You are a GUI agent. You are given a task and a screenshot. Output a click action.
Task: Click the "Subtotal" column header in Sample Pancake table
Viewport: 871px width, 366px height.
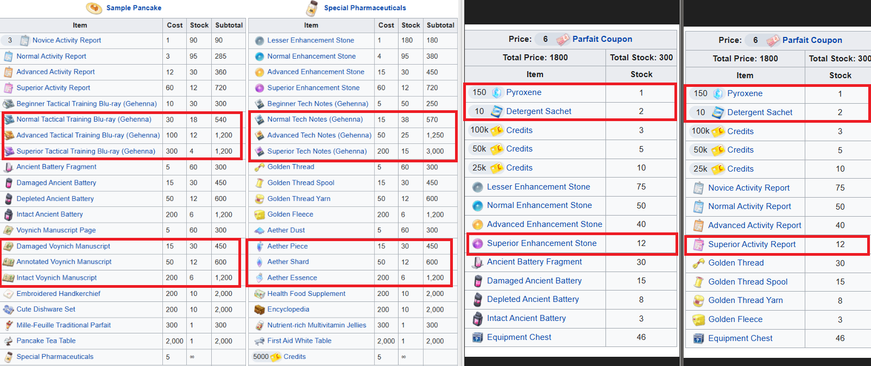229,26
